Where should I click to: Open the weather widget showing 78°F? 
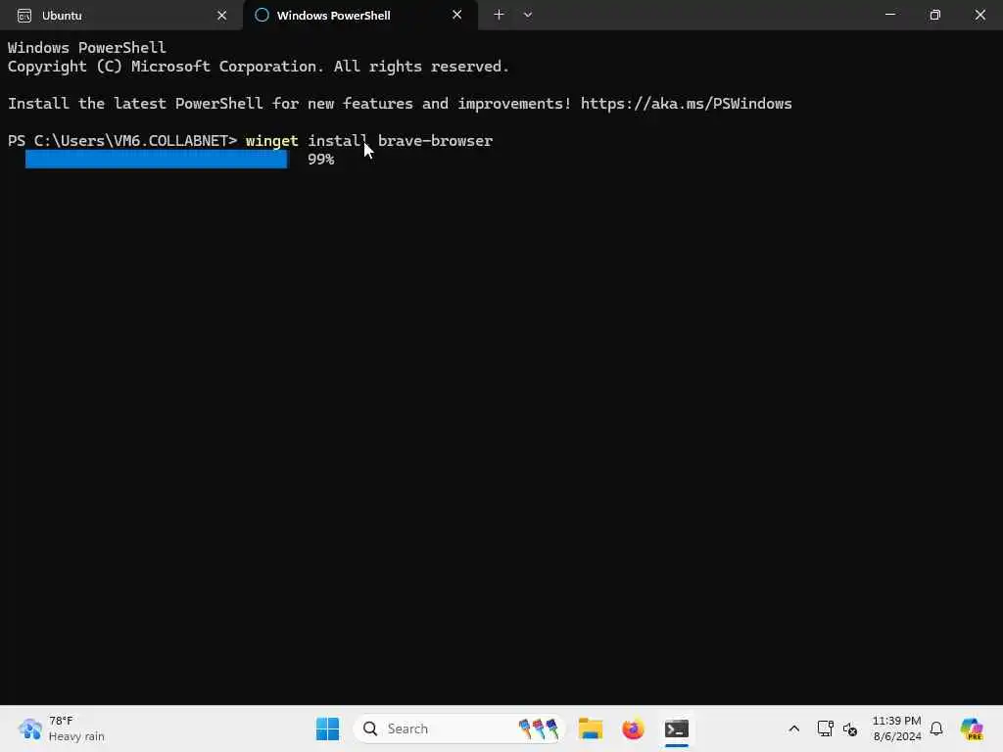pyautogui.click(x=62, y=728)
